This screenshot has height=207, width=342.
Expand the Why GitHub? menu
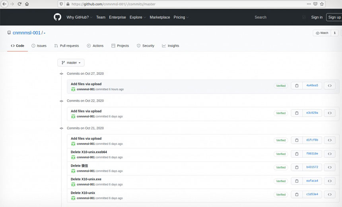(x=80, y=17)
